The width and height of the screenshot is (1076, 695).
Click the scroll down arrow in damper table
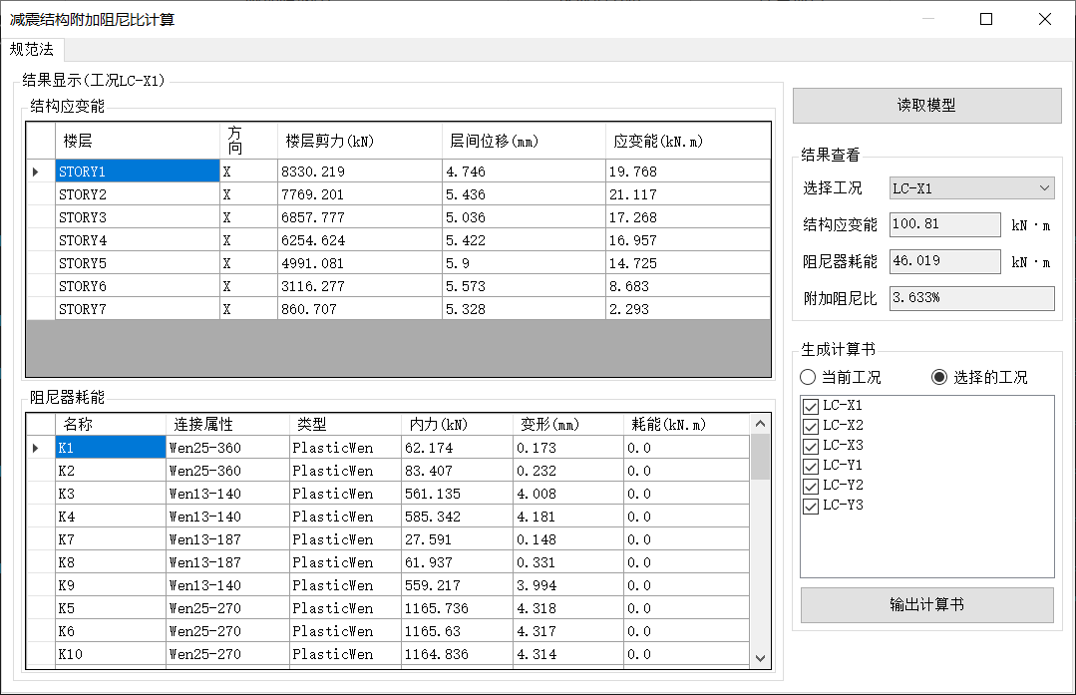[761, 658]
